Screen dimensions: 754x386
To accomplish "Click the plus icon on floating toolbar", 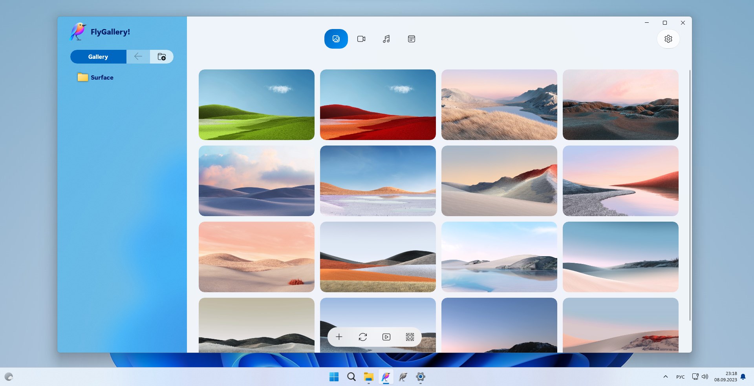I will click(339, 337).
